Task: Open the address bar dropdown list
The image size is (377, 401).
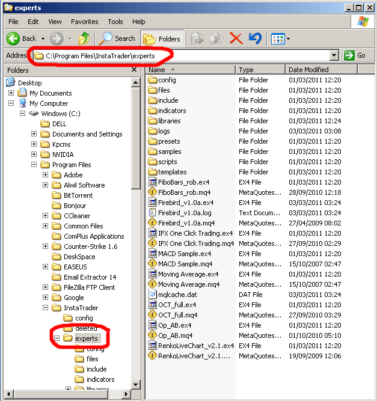Action: (334, 55)
